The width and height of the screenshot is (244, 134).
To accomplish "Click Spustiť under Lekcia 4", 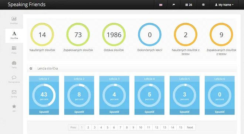I will 149,112.
